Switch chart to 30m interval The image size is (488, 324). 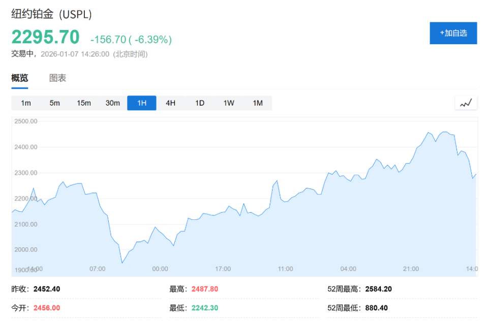[113, 103]
